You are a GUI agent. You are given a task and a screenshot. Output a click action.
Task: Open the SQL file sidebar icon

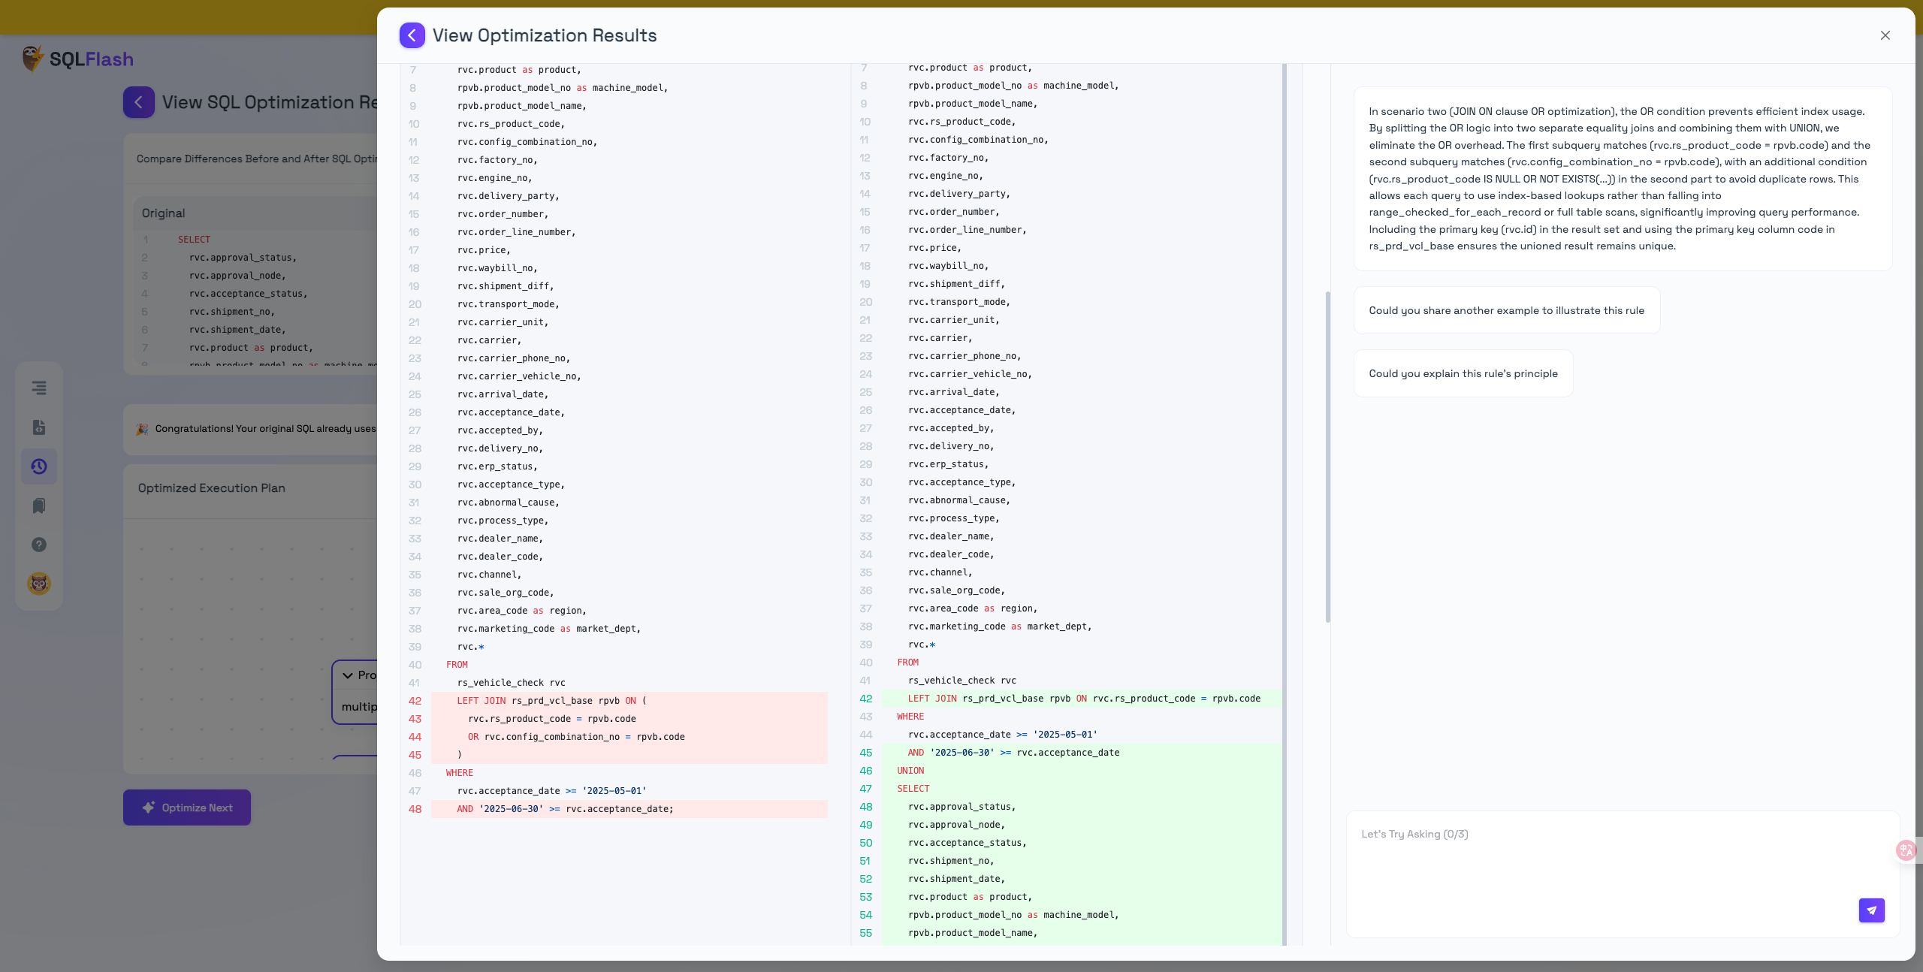[x=39, y=427]
